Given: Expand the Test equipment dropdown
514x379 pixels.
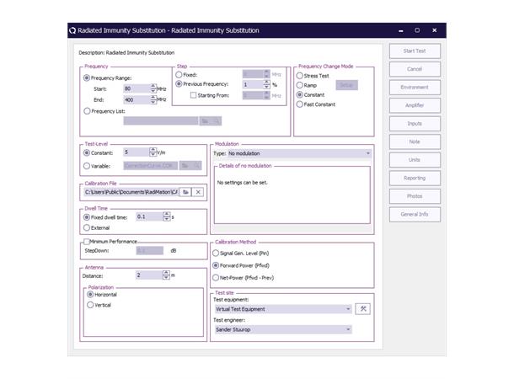Looking at the screenshot, I should [x=281, y=308].
